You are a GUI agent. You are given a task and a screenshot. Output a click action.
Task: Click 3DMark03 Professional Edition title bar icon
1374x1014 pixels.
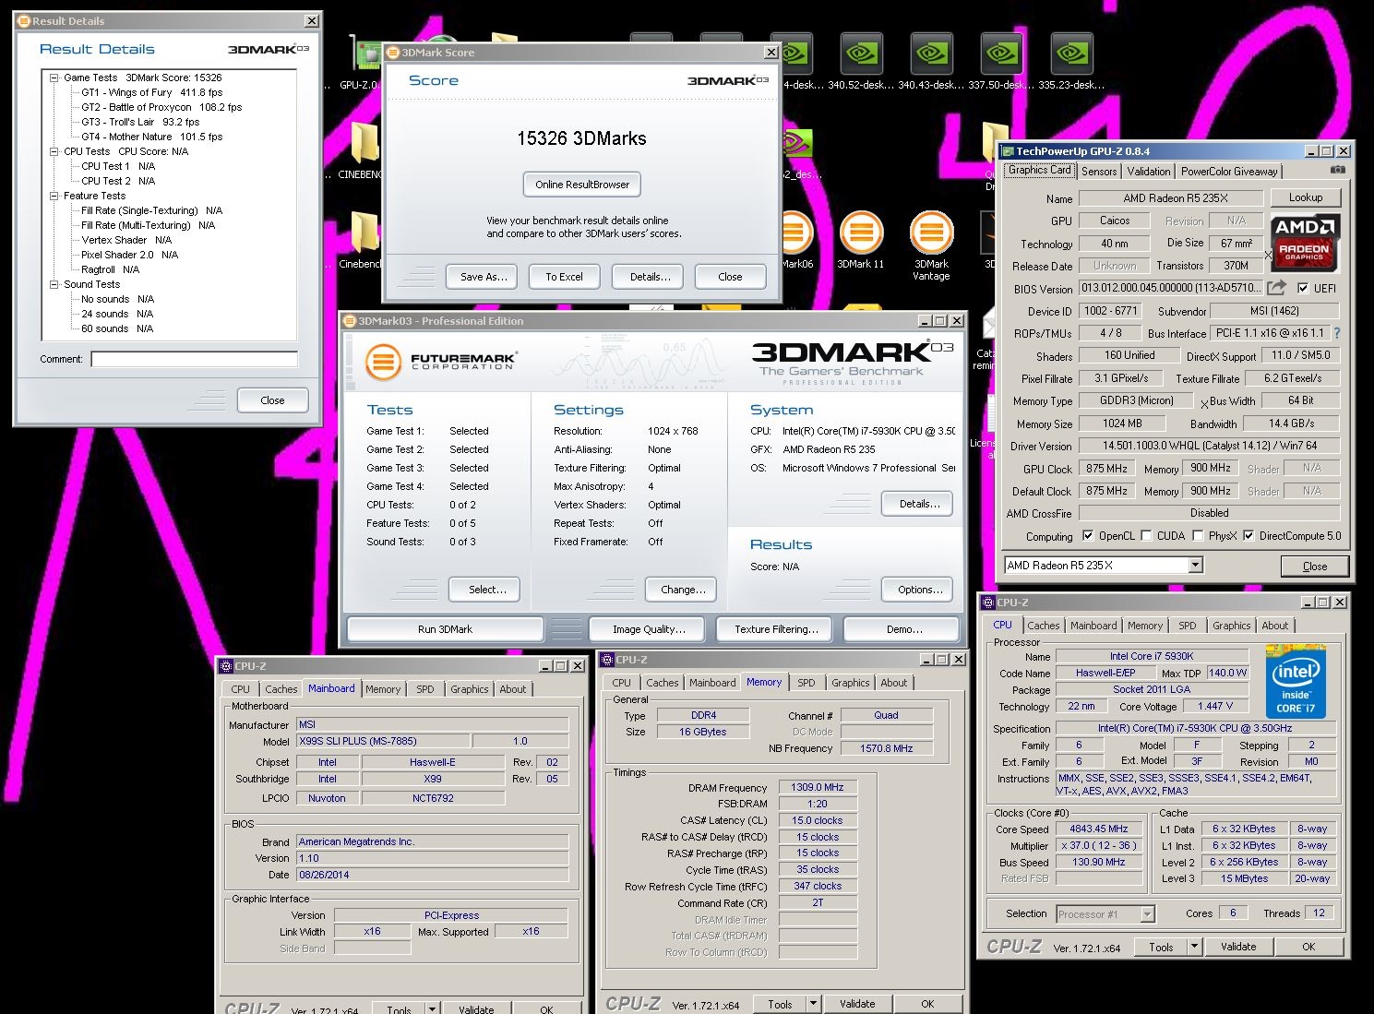pos(350,321)
